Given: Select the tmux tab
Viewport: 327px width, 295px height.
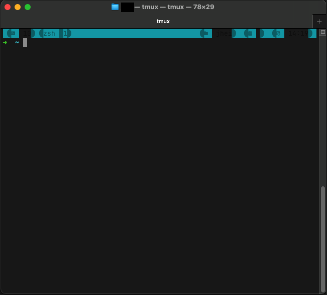Looking at the screenshot, I should coord(163,21).
